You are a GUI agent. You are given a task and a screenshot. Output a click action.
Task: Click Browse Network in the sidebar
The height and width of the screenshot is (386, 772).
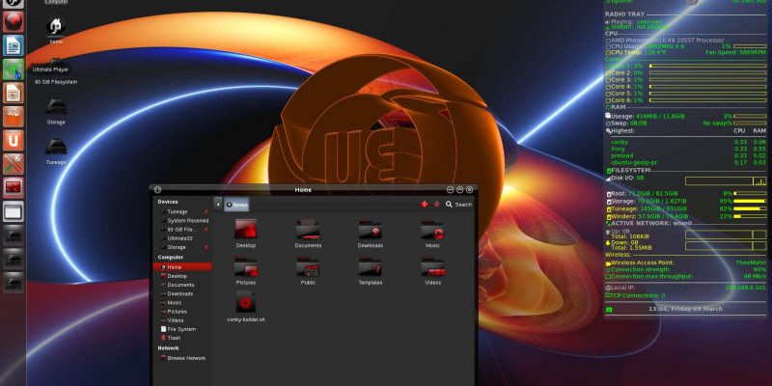(183, 358)
